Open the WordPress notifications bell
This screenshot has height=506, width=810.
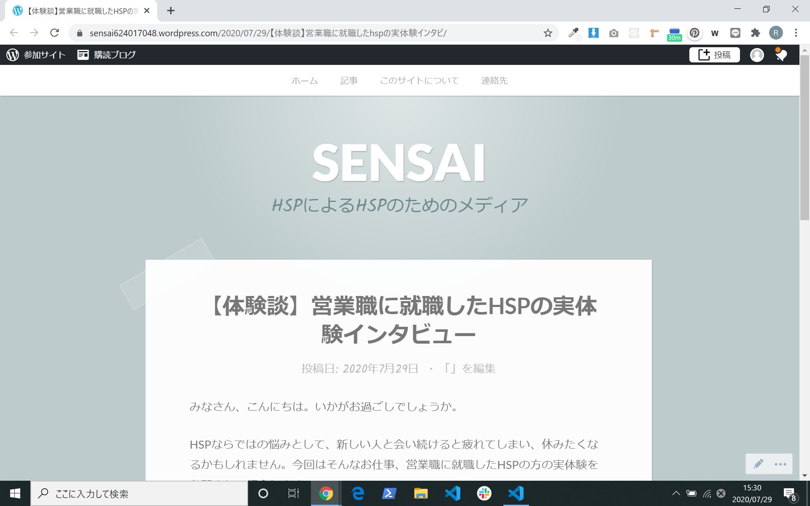(781, 55)
